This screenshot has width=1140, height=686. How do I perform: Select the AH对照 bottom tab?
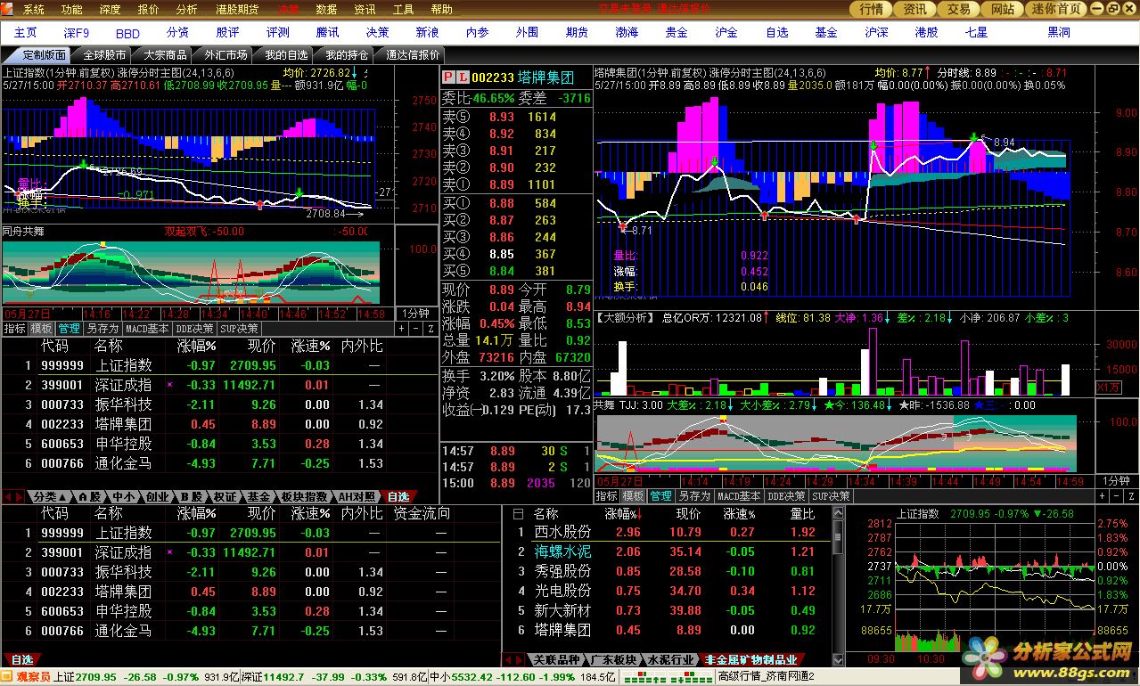click(356, 496)
